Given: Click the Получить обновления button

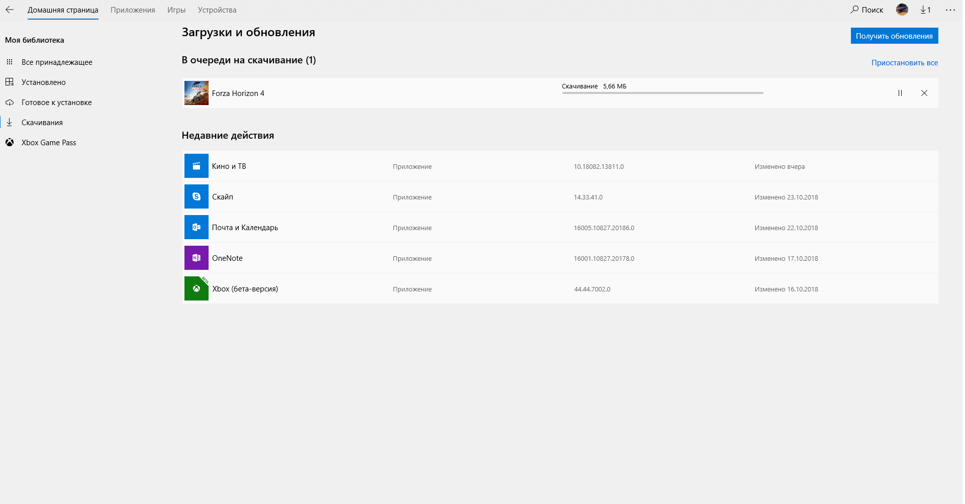Looking at the screenshot, I should pyautogui.click(x=894, y=36).
